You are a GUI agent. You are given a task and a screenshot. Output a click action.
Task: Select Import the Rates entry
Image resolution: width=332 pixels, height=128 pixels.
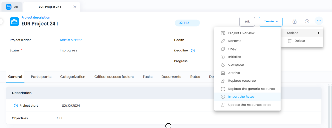[x=247, y=97]
